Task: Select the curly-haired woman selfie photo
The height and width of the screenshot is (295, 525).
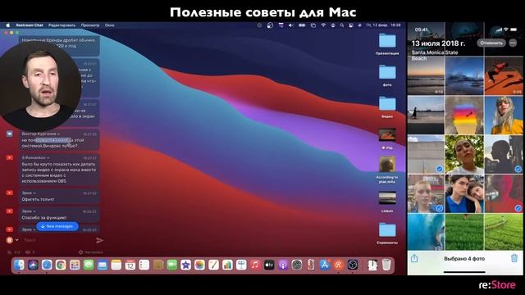Action: (x=464, y=154)
